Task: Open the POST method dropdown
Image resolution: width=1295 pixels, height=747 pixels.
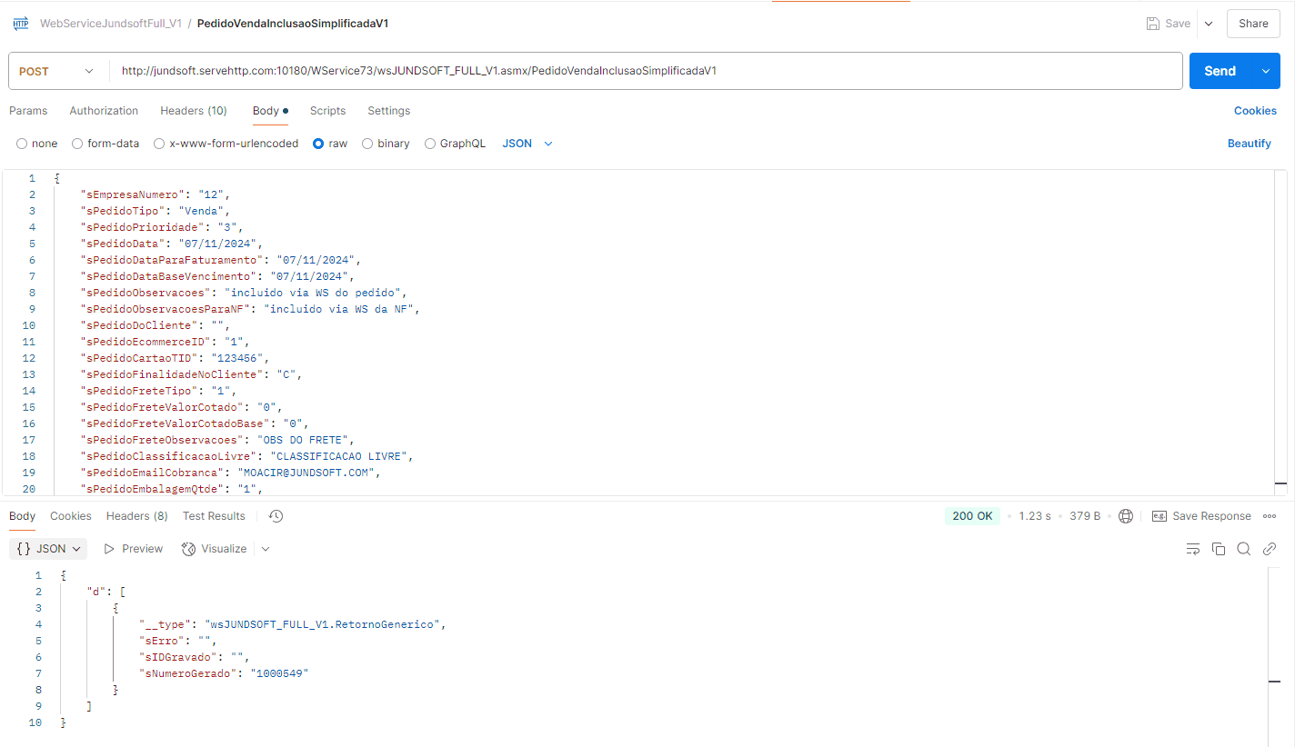Action: point(56,71)
